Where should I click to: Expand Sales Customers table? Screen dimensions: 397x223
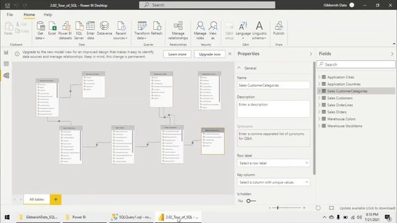pyautogui.click(x=319, y=98)
